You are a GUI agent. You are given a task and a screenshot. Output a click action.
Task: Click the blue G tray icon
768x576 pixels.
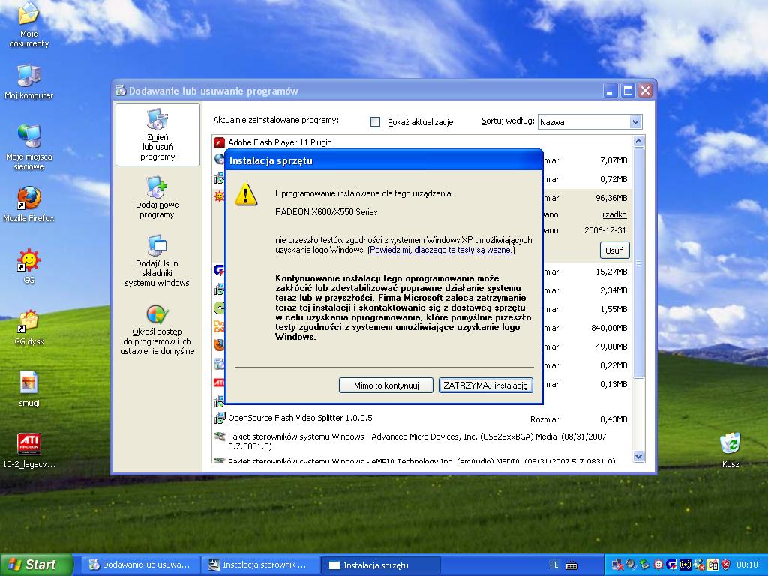tap(671, 565)
